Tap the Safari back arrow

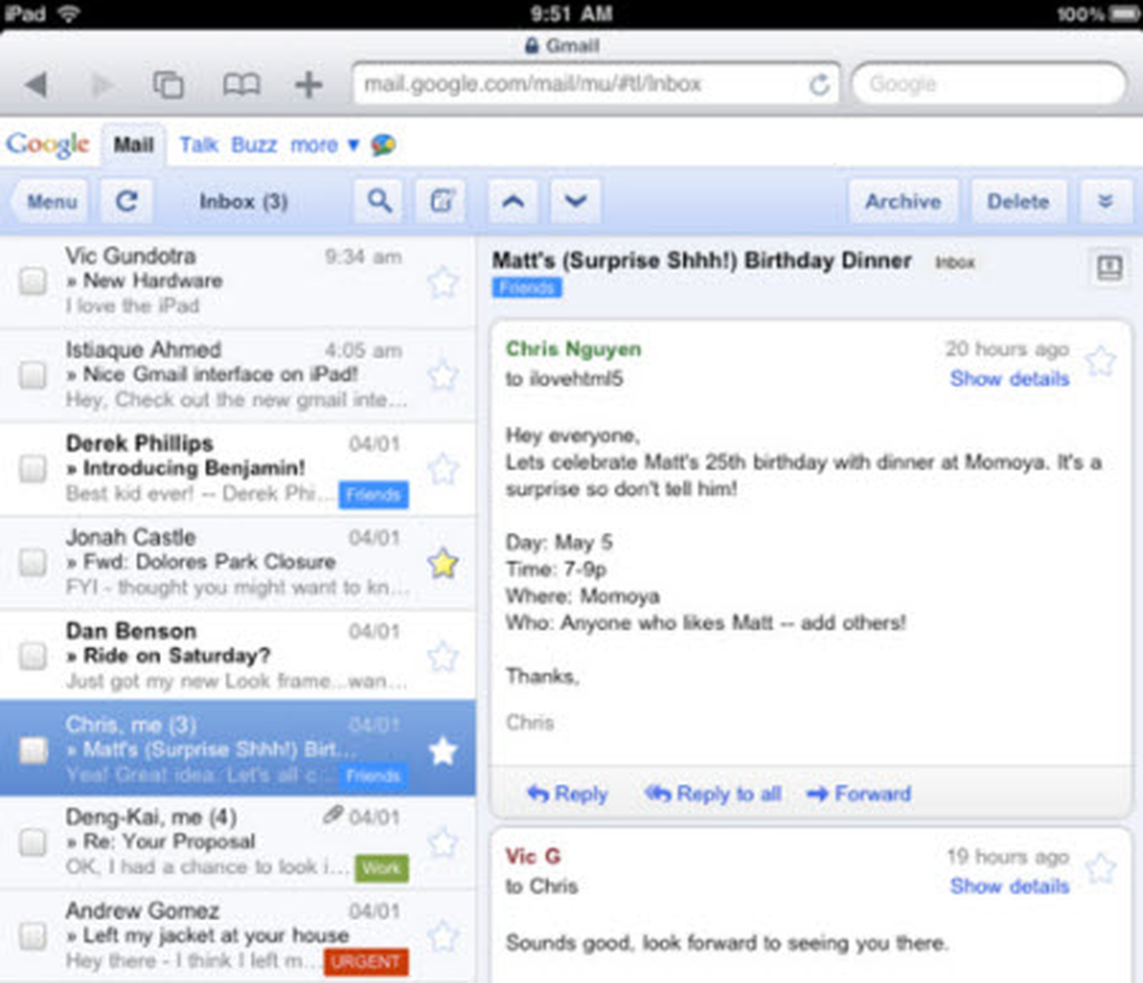(36, 85)
